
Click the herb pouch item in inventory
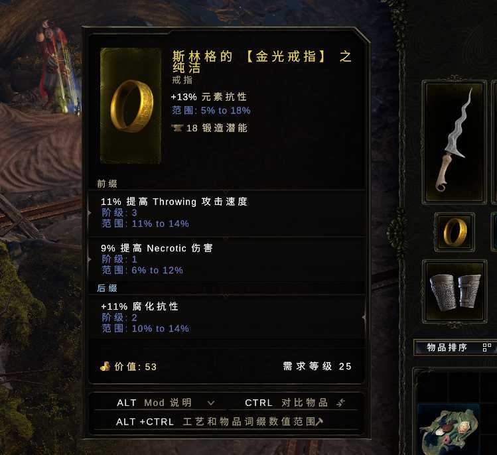click(x=449, y=428)
